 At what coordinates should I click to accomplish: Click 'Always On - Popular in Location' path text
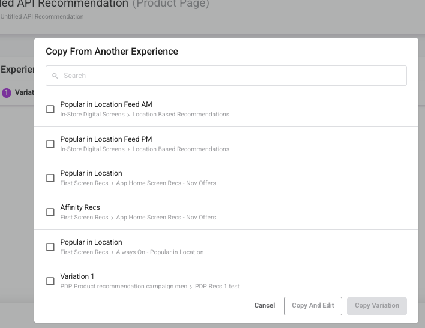click(x=160, y=252)
